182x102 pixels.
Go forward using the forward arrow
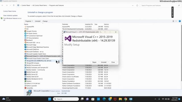7,5
